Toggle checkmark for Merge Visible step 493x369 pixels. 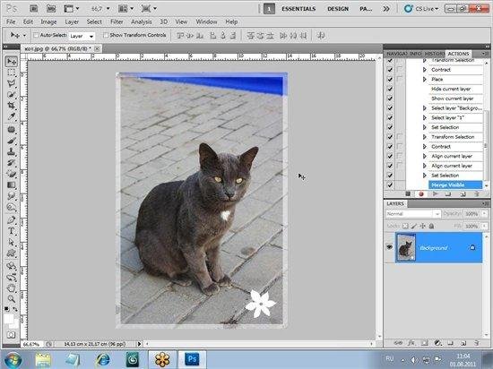tap(390, 185)
